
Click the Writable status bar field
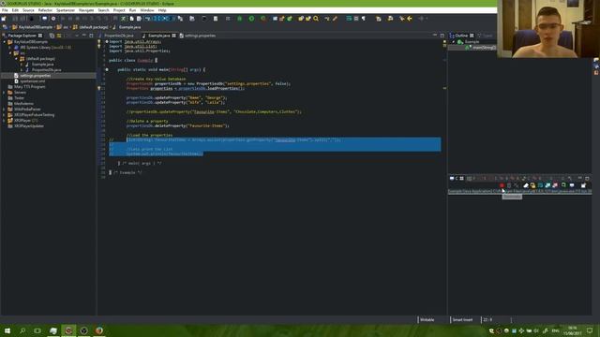(x=427, y=320)
